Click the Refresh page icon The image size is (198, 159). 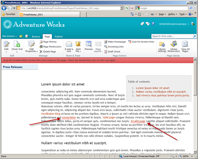click(127, 8)
